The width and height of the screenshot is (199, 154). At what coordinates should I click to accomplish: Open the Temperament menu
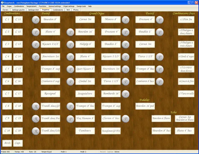pyautogui.click(x=31, y=6)
